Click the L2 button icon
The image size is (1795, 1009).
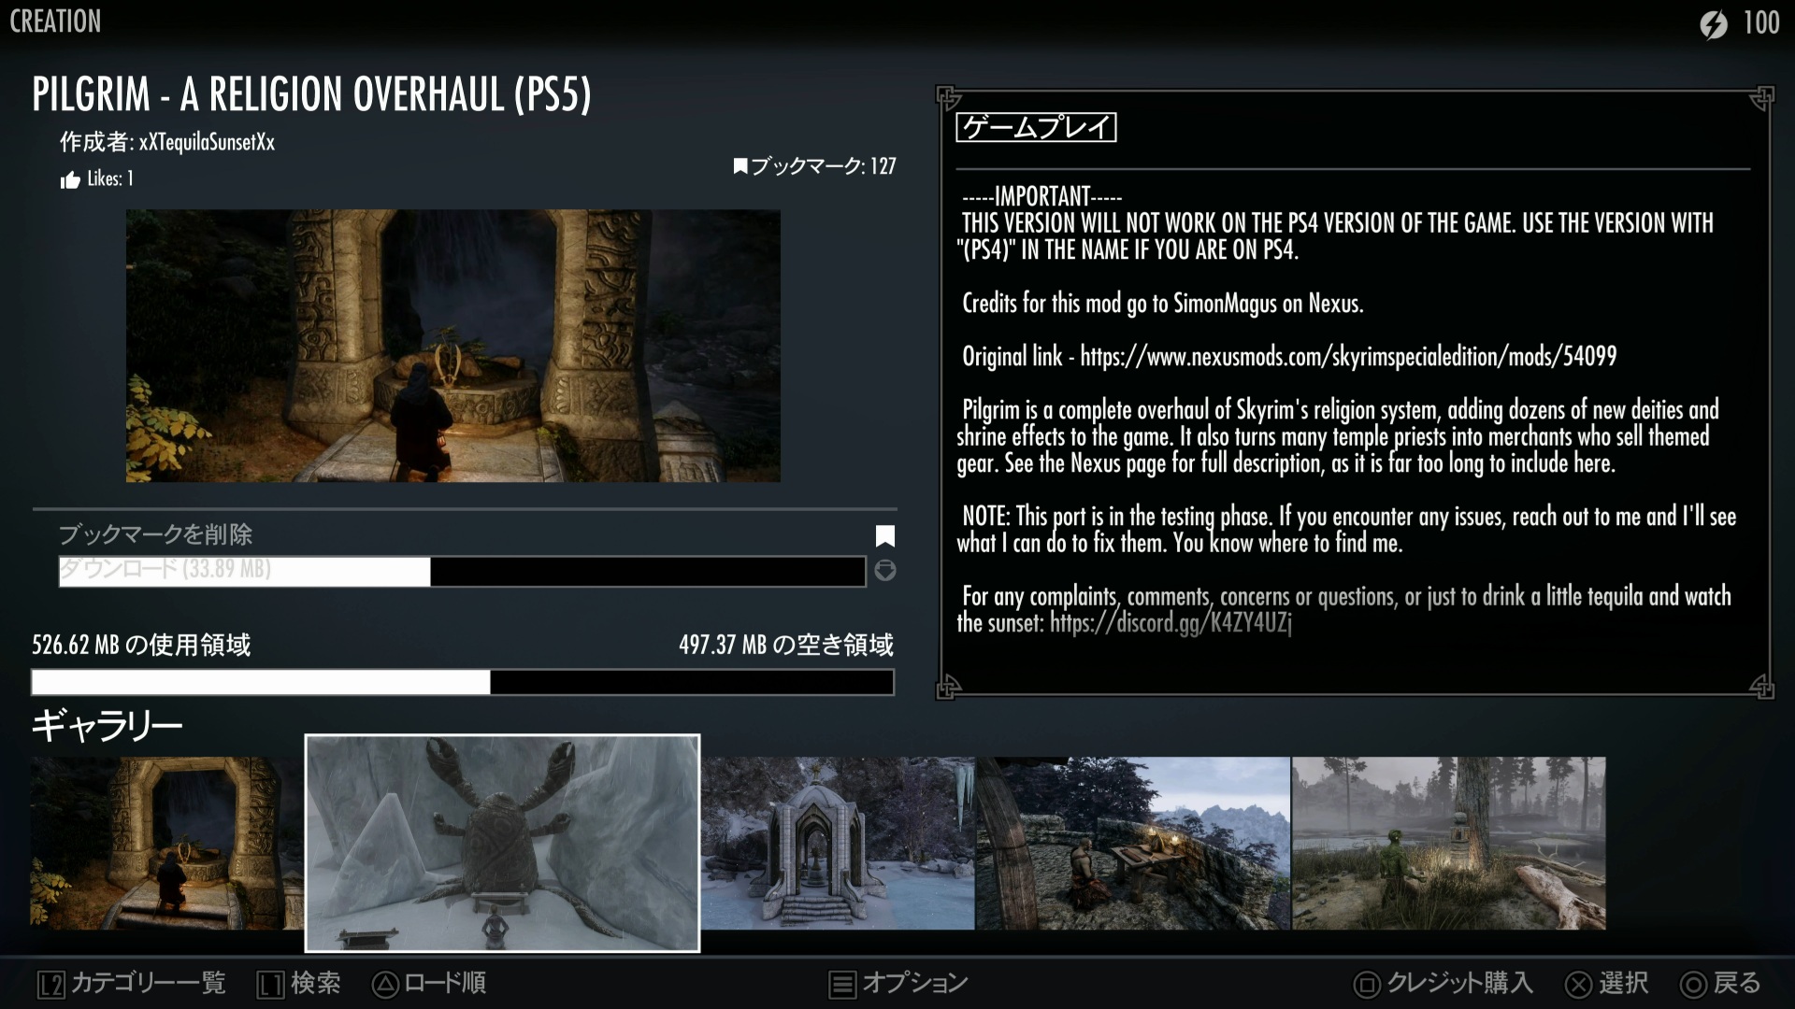[51, 984]
